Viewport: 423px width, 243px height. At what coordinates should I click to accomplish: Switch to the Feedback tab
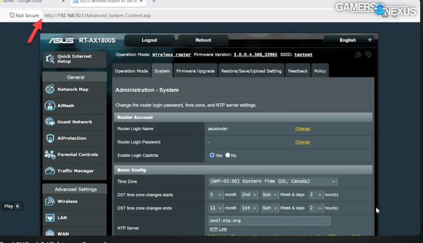pyautogui.click(x=298, y=71)
